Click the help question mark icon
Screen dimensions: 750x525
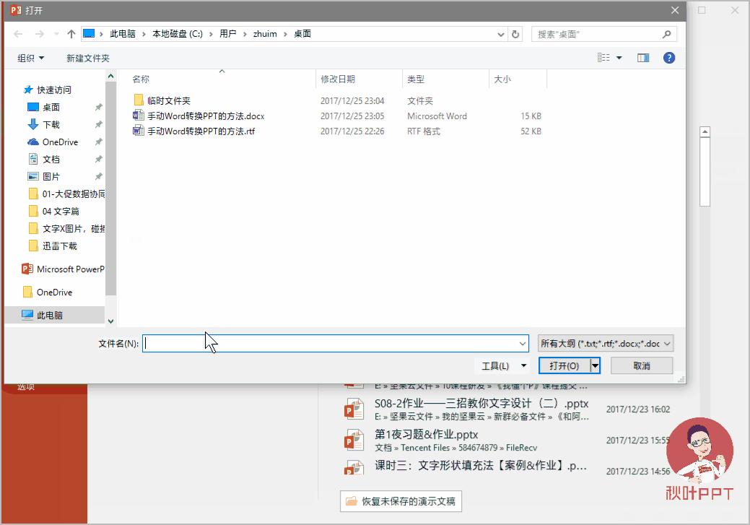pyautogui.click(x=668, y=58)
